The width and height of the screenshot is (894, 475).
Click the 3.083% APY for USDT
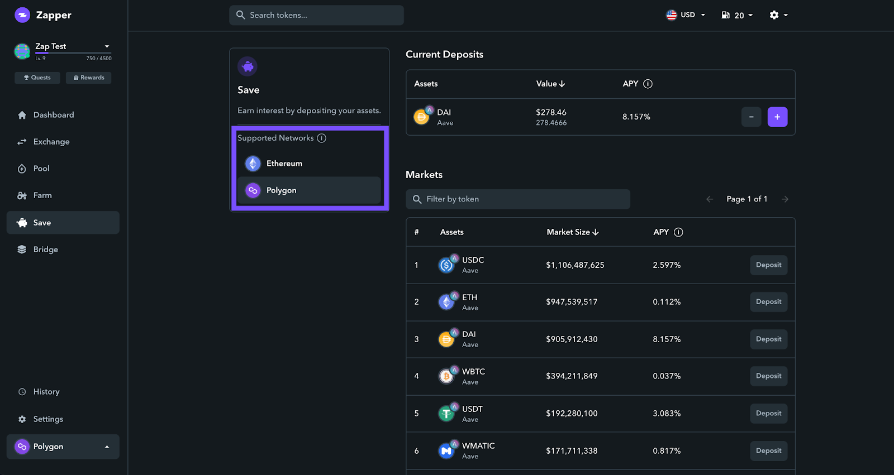coord(667,414)
